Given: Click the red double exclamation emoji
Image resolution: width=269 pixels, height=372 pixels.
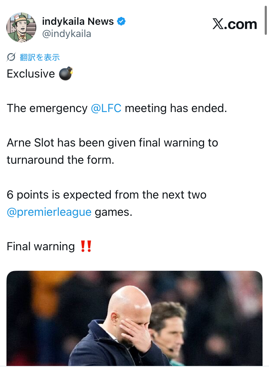Looking at the screenshot, I should [x=86, y=247].
